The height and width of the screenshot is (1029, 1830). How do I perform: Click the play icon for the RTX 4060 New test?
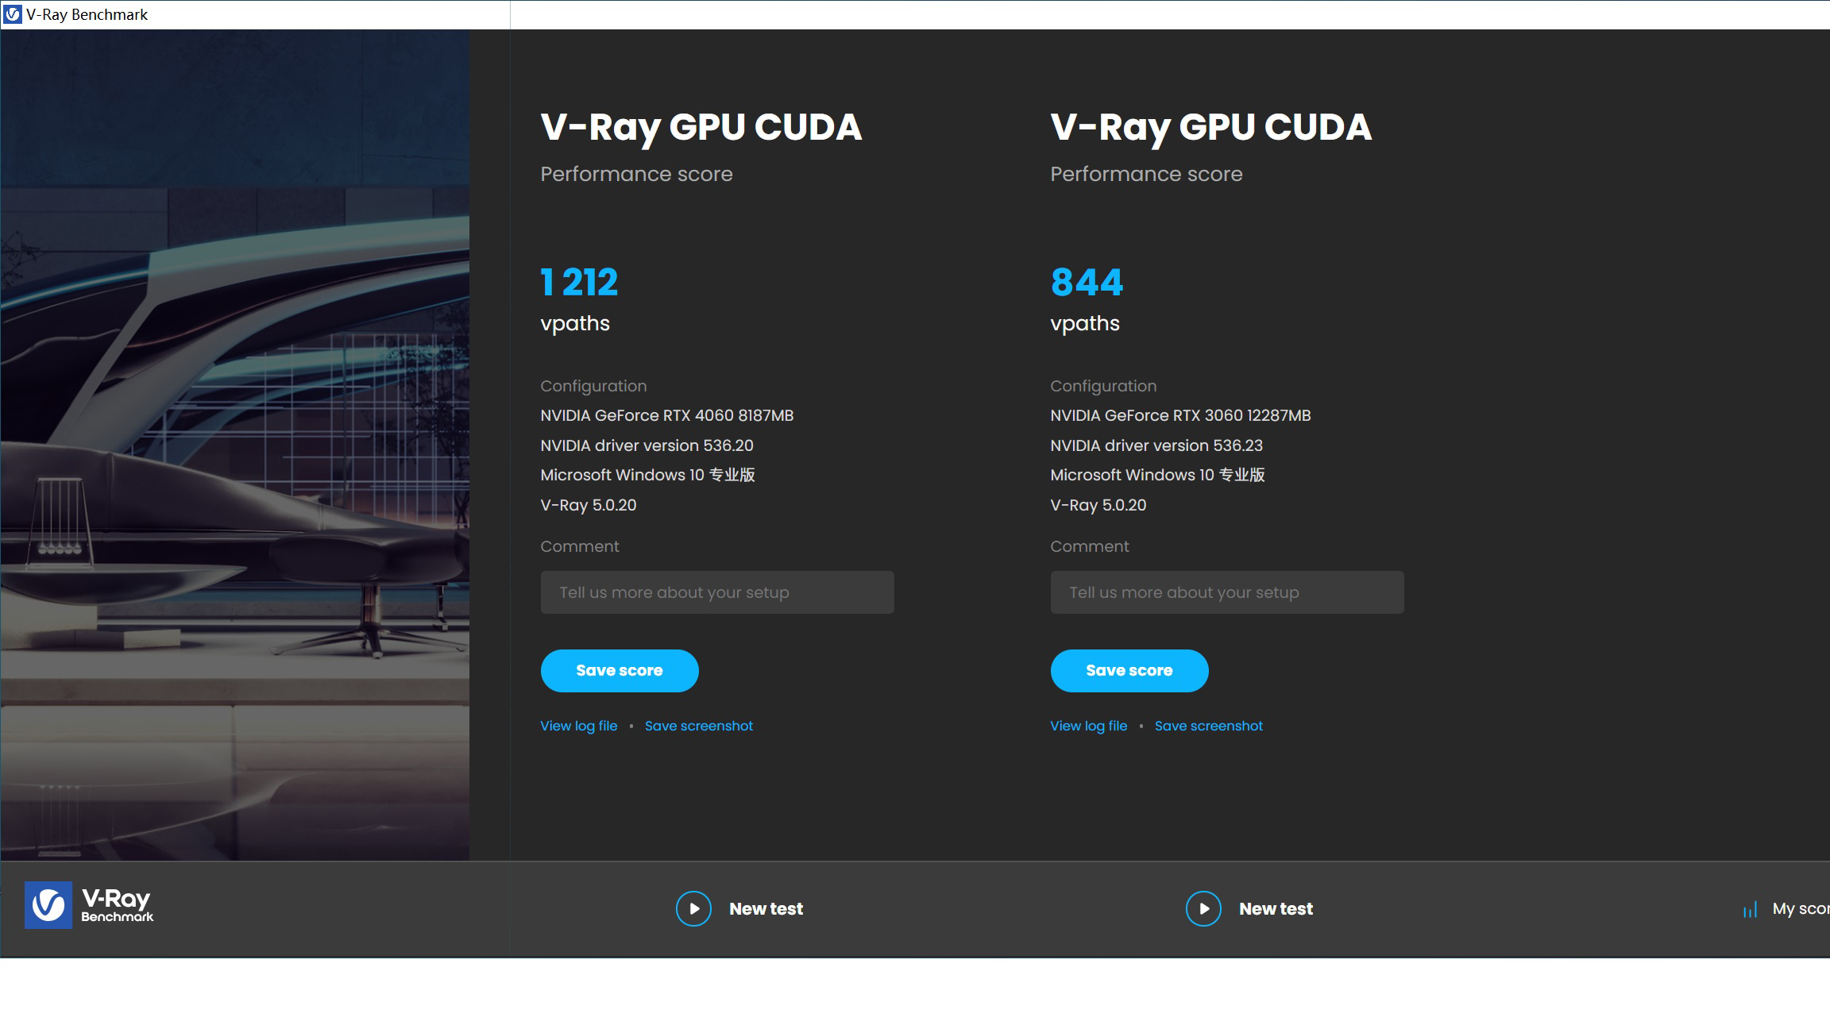coord(693,908)
